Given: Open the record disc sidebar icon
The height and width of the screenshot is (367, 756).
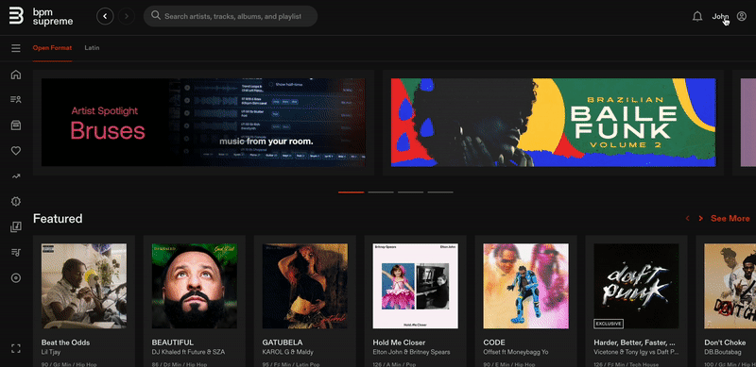Looking at the screenshot, I should [x=16, y=278].
